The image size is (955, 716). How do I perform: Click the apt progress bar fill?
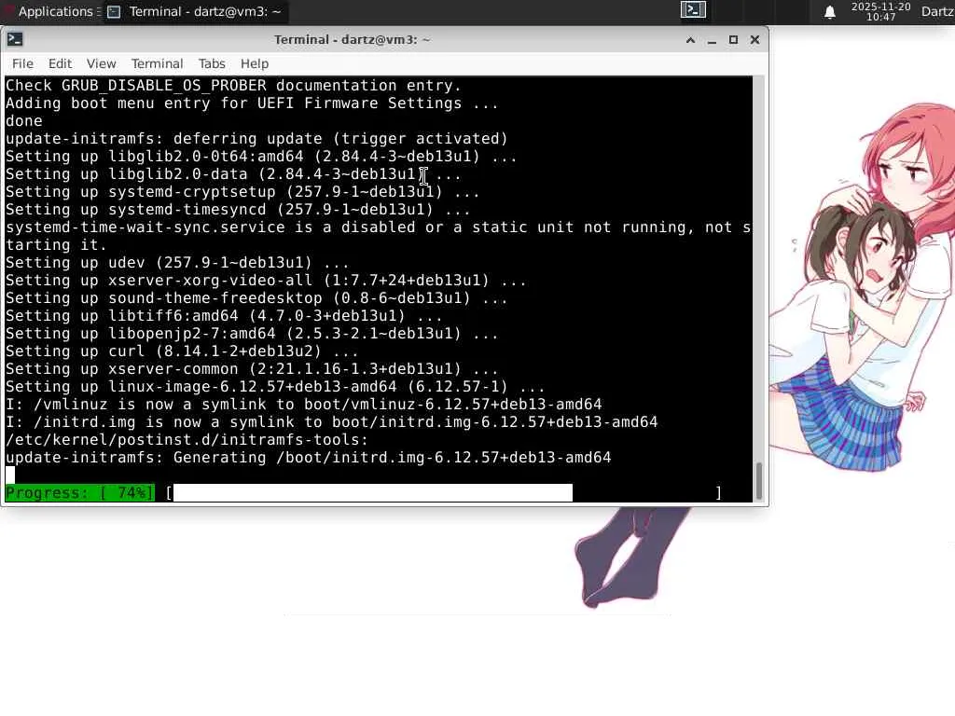[373, 492]
